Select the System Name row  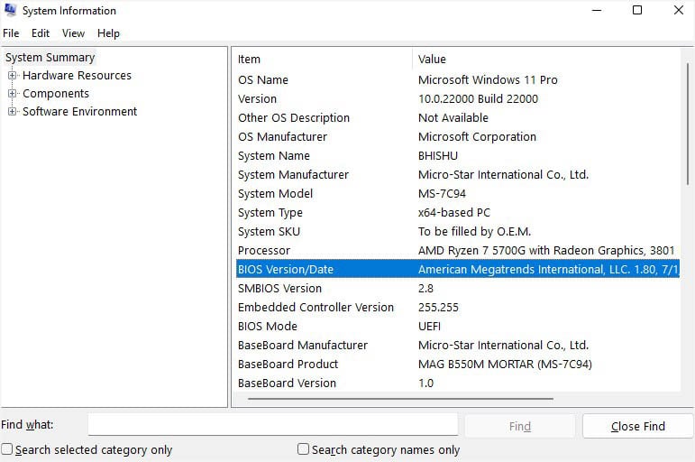[458, 156]
